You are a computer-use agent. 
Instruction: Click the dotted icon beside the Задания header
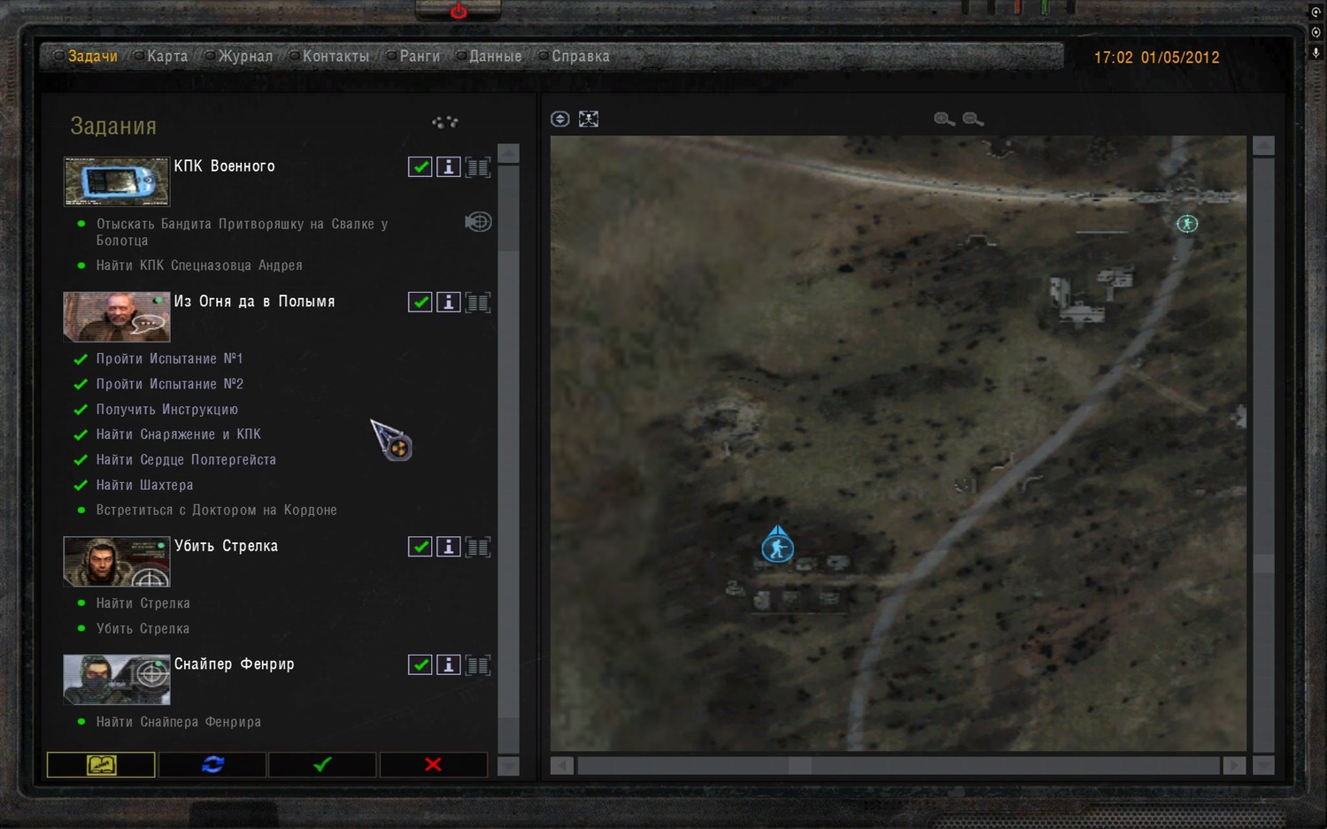coord(445,121)
